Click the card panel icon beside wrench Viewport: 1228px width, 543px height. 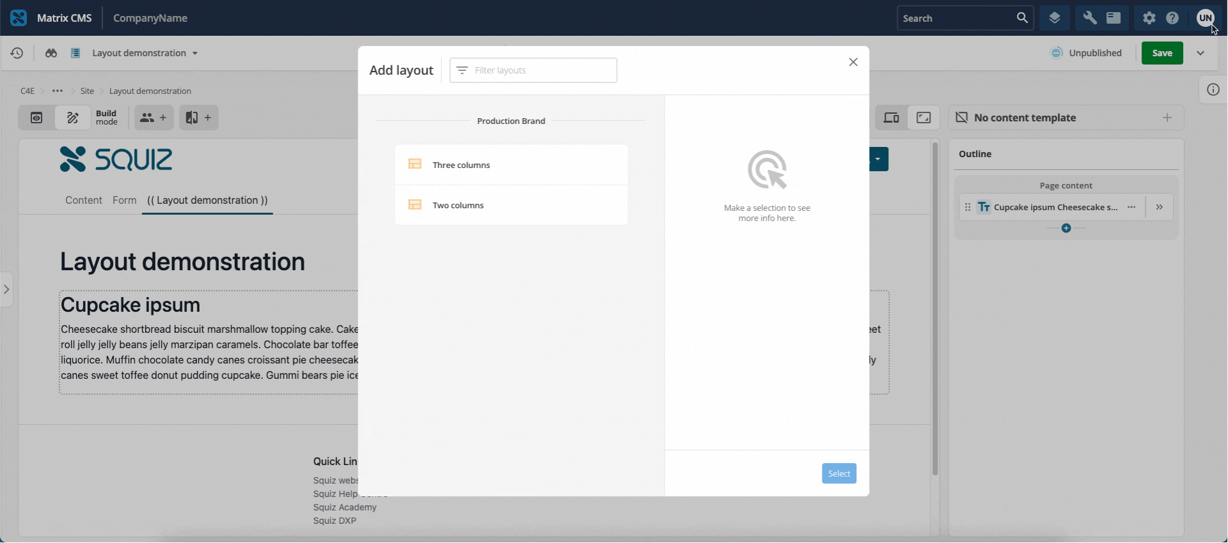click(1114, 18)
